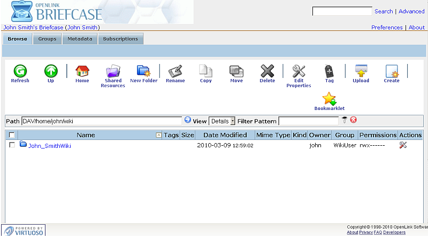Click the green Refresh icon
Screen dimensions: 428x236
click(20, 71)
